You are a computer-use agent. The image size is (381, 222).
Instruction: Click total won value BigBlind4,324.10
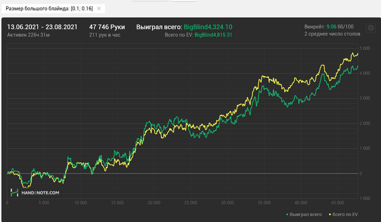(208, 27)
